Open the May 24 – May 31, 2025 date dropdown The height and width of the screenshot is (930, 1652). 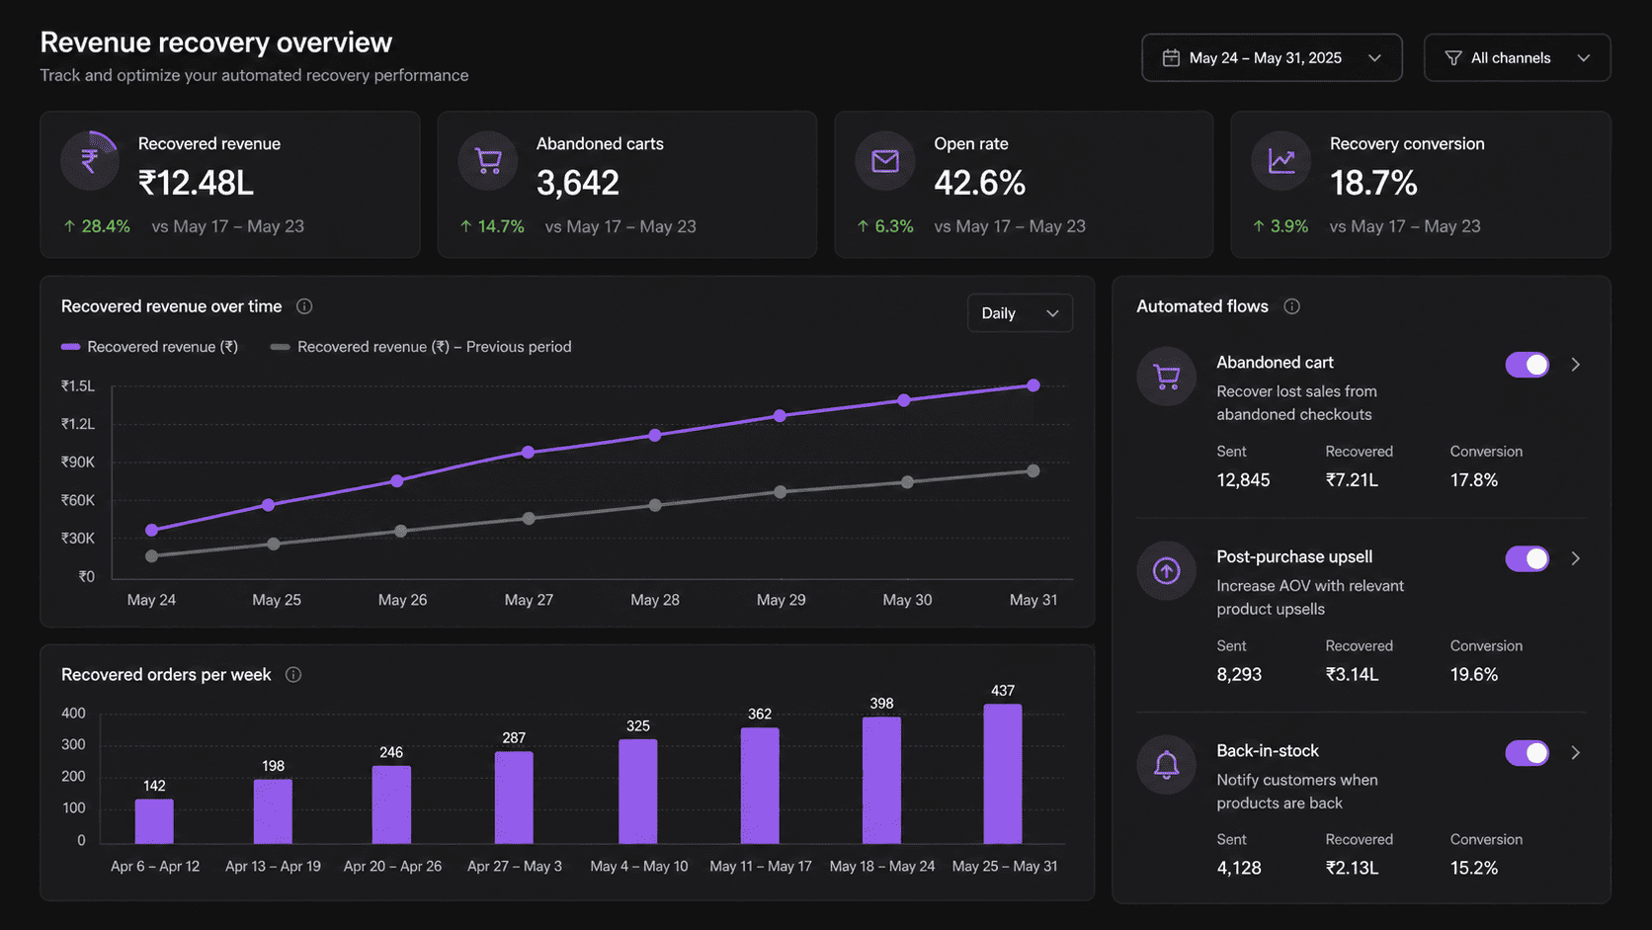tap(1272, 58)
